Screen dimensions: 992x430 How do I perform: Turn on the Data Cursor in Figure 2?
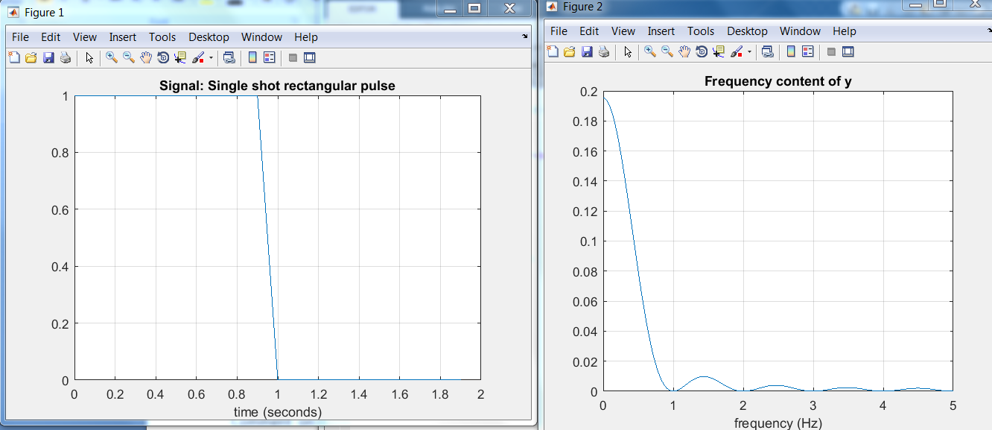pos(719,51)
